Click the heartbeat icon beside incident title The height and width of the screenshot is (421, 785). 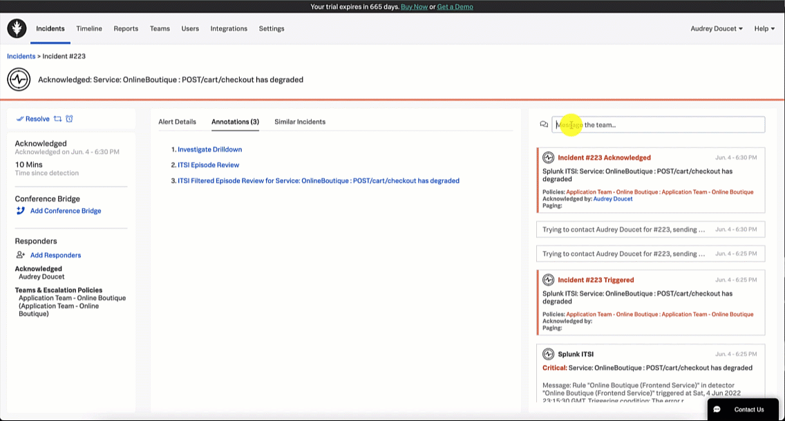coord(19,79)
